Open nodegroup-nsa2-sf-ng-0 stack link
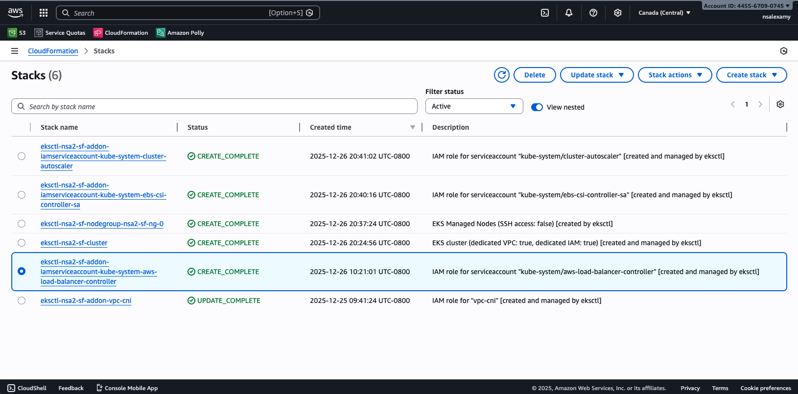This screenshot has width=798, height=394. (x=102, y=224)
